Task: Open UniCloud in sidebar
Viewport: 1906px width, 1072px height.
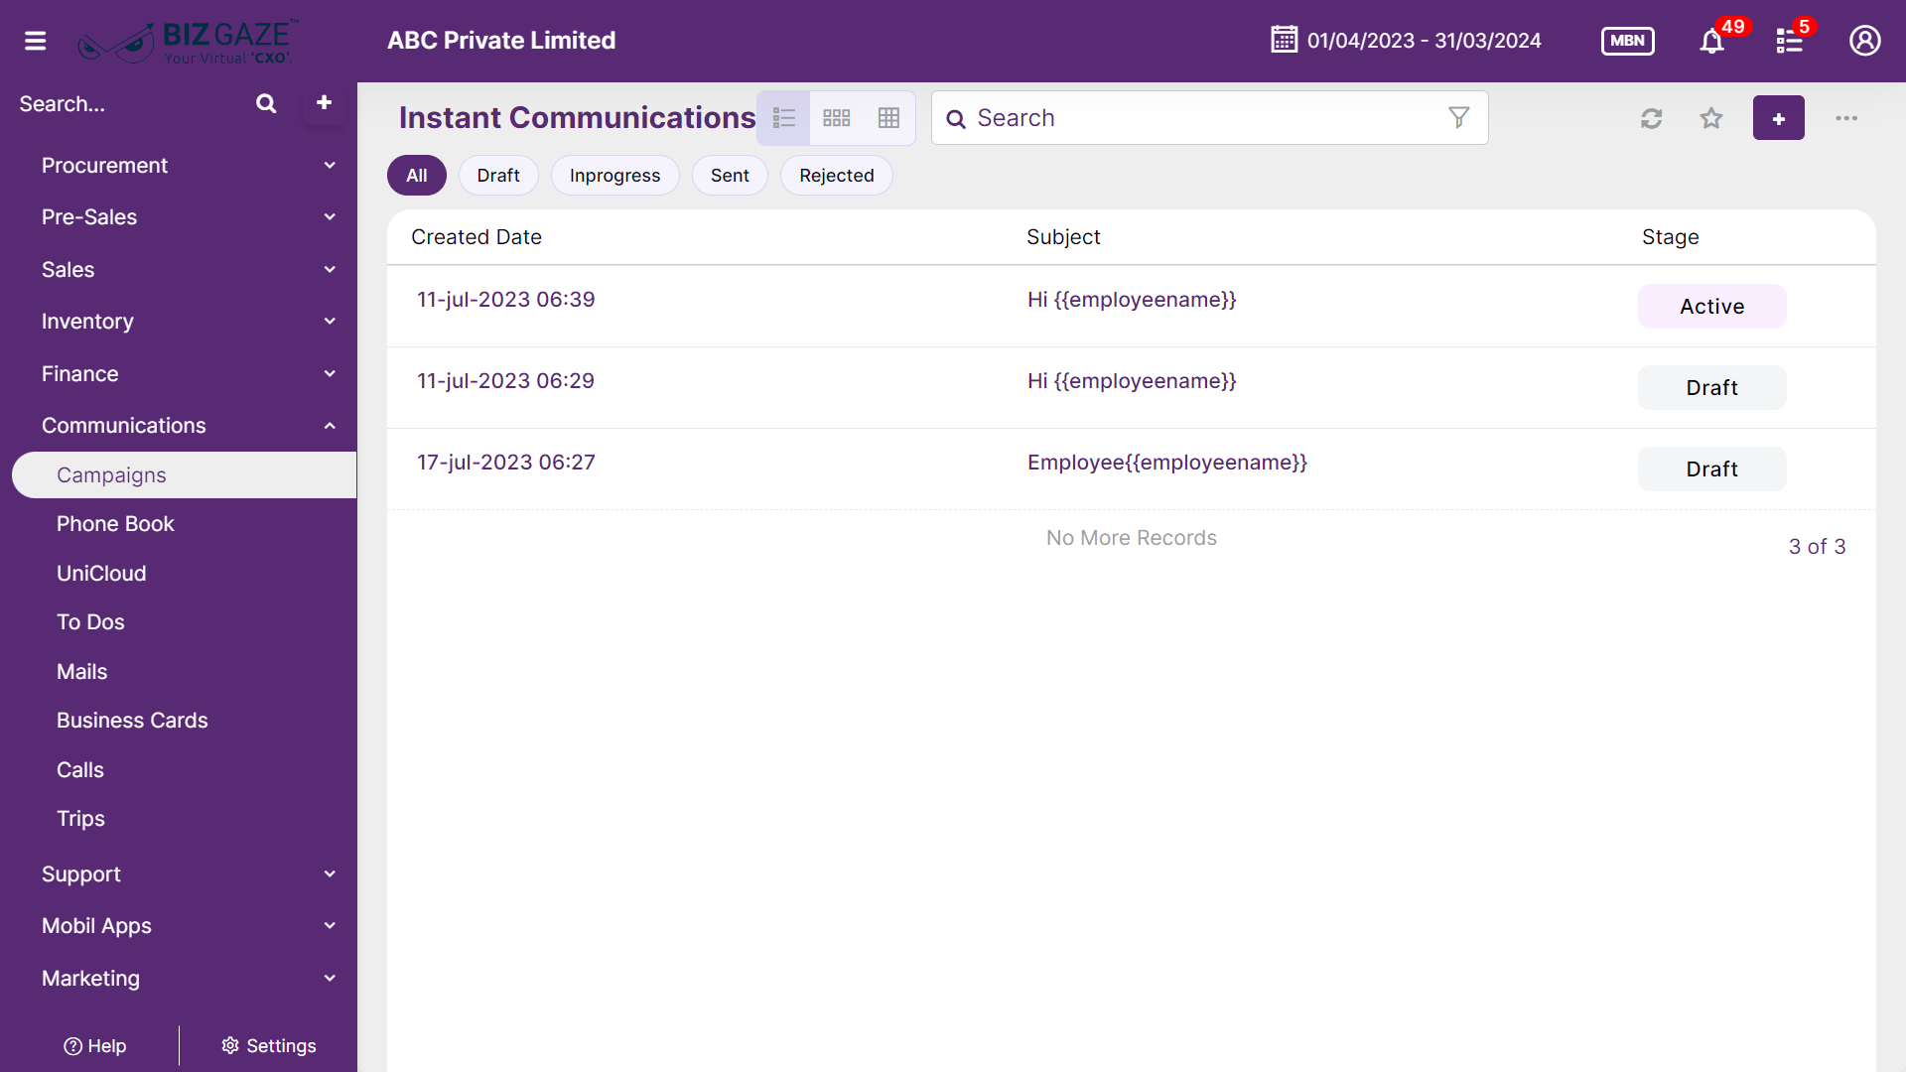Action: pos(101,573)
